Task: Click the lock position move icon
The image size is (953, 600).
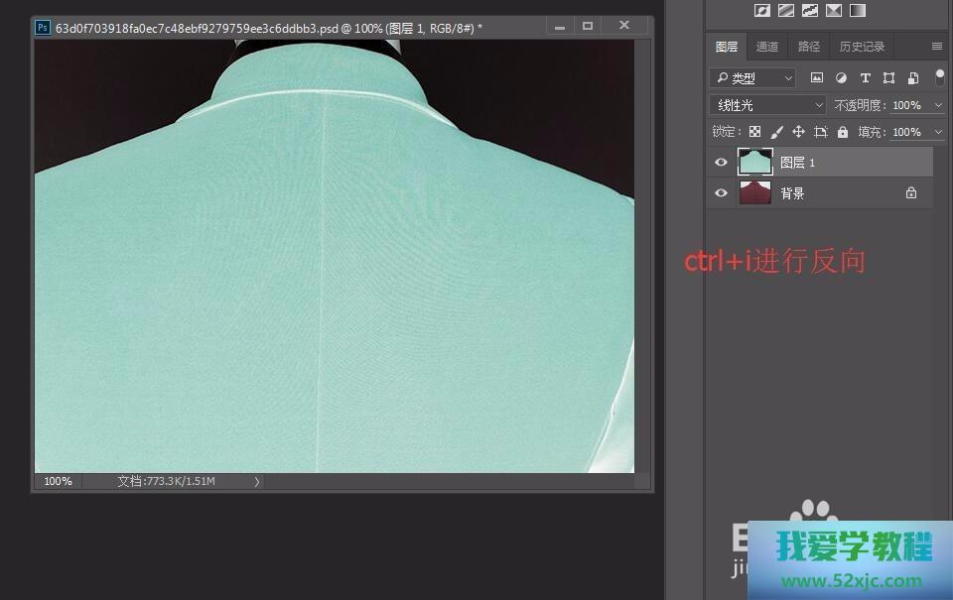Action: coord(798,132)
